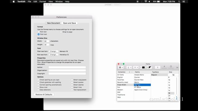Viewport: 198px width, 111px height.
Task: Open the View menu
Action: [51, 2]
